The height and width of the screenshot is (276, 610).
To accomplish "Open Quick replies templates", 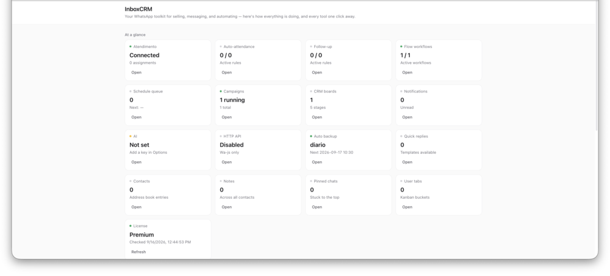I will (x=407, y=162).
